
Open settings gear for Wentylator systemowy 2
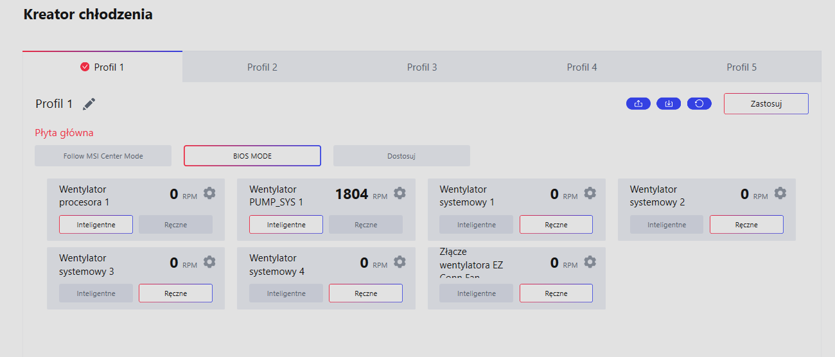(x=780, y=193)
